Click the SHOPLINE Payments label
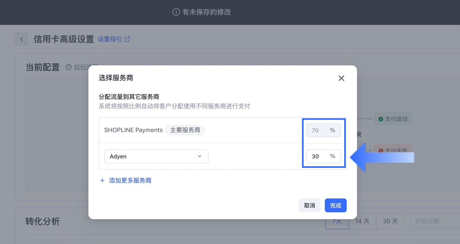Viewport: 460px width, 244px height. [x=133, y=130]
